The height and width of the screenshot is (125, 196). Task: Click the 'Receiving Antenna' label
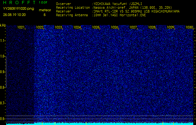coord(72,15)
